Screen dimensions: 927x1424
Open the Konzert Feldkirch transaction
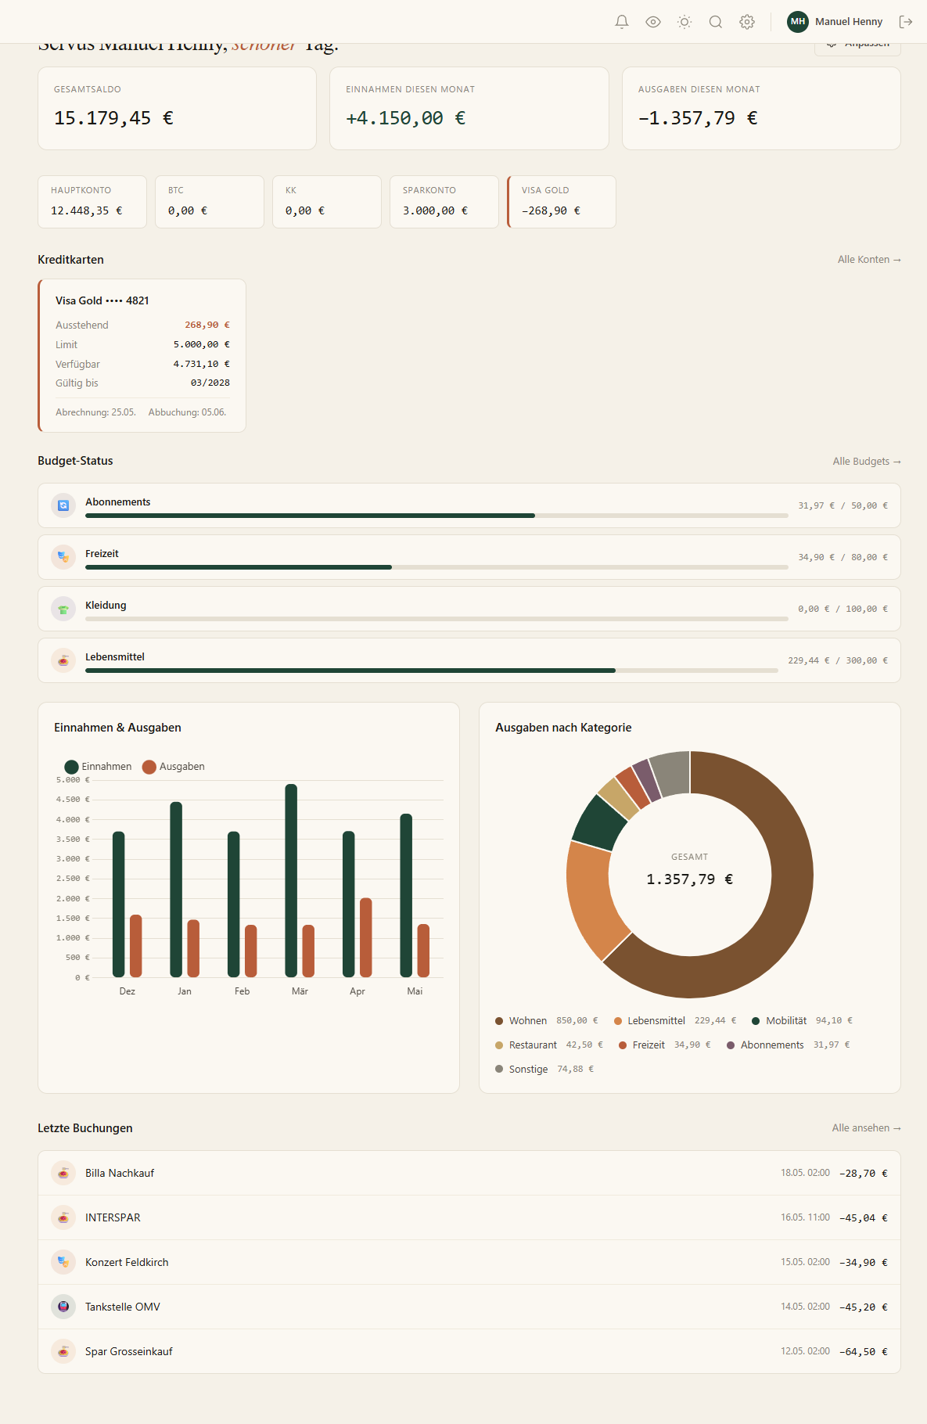(469, 1262)
